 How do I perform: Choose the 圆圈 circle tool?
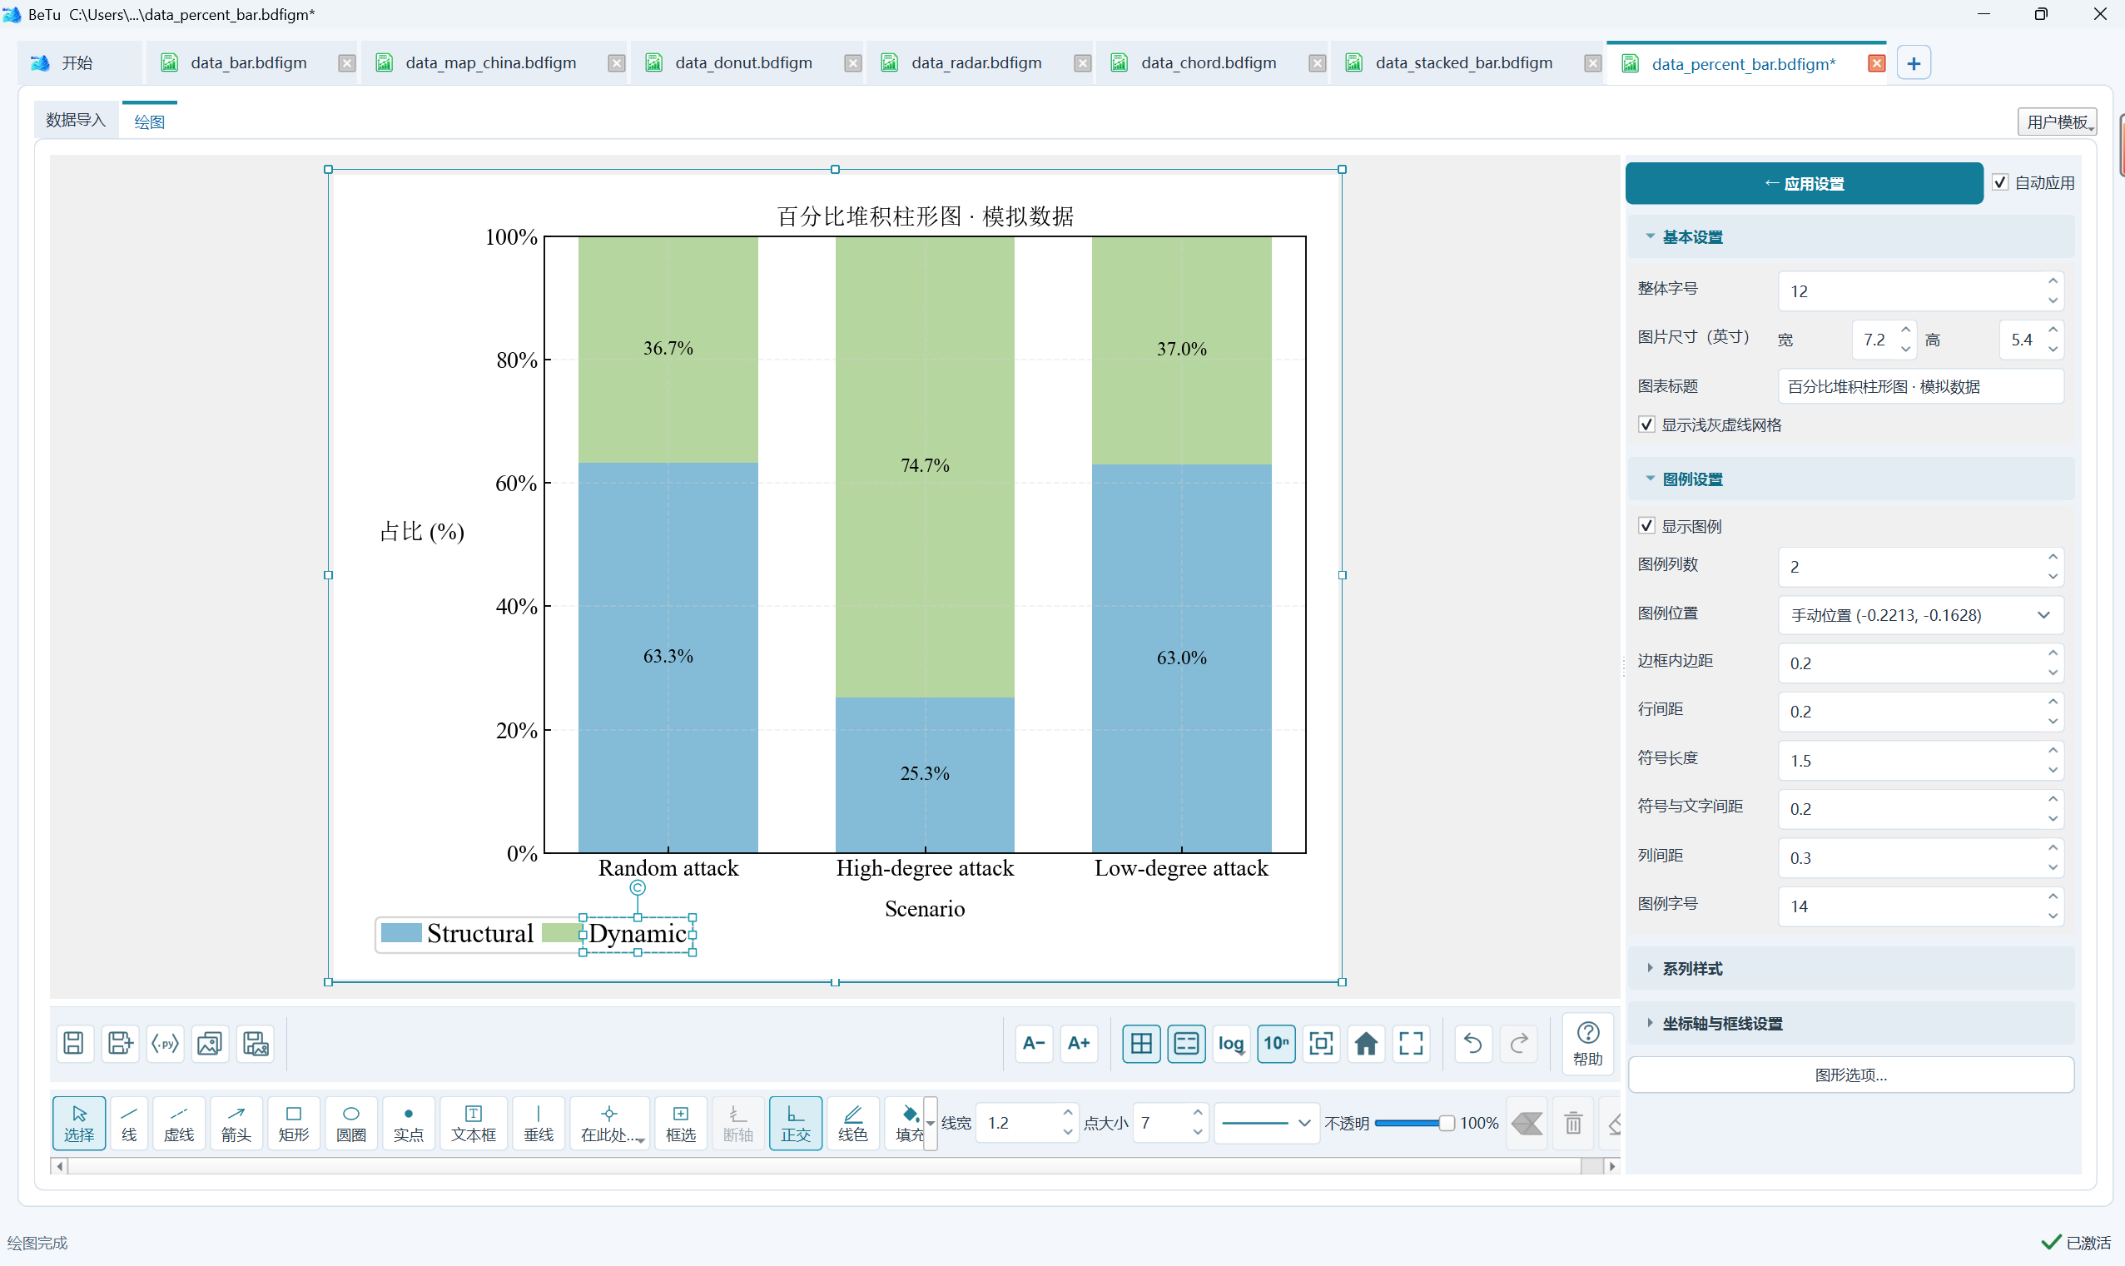350,1123
